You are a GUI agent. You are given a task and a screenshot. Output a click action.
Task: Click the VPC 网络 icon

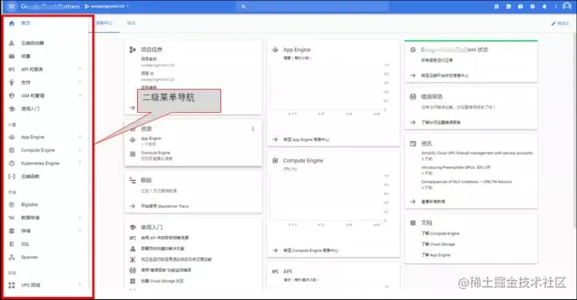(x=11, y=286)
